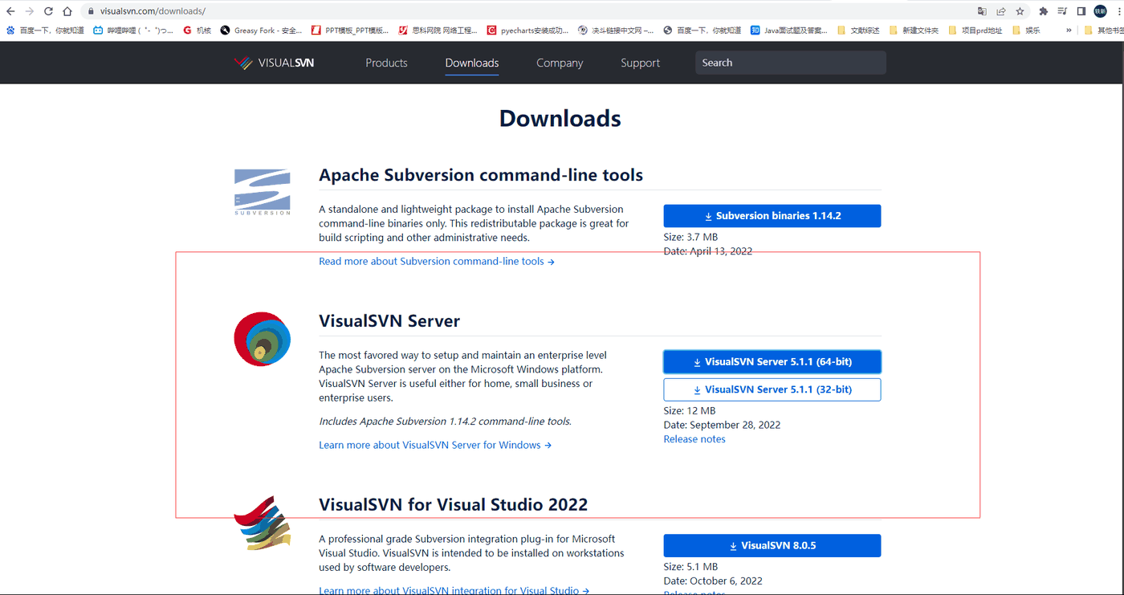Click the VisualSVN Server heading text
Image resolution: width=1124 pixels, height=595 pixels.
click(x=389, y=321)
